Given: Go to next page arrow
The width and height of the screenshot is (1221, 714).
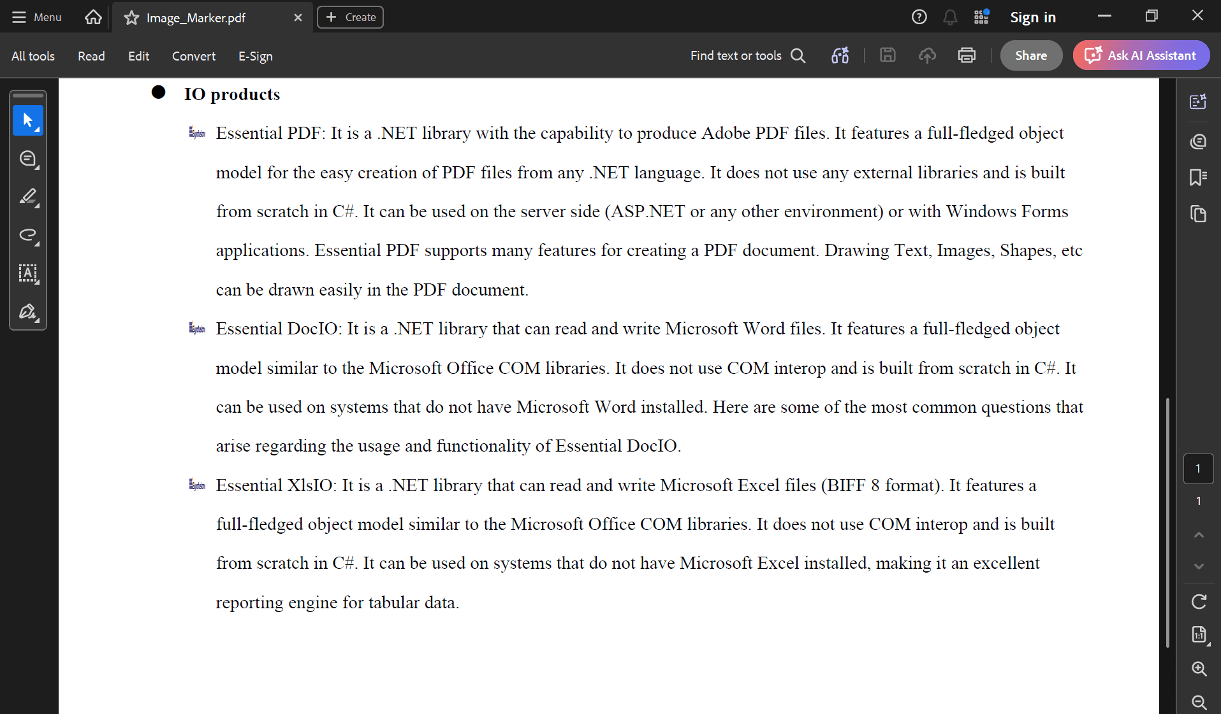Looking at the screenshot, I should (x=1199, y=566).
